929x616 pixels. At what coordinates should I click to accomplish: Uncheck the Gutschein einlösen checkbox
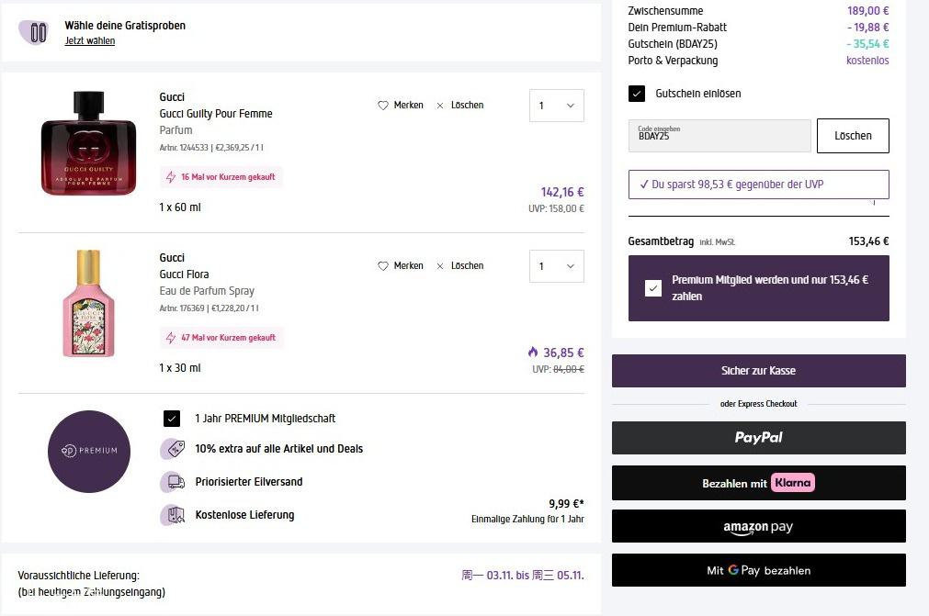(637, 94)
